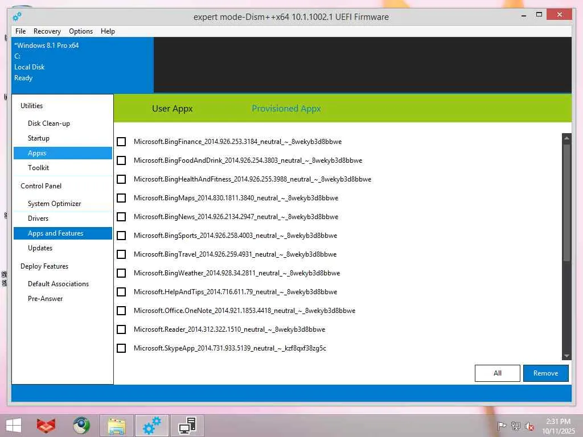
Task: Click the app list scrollbar thumb
Action: (566, 203)
